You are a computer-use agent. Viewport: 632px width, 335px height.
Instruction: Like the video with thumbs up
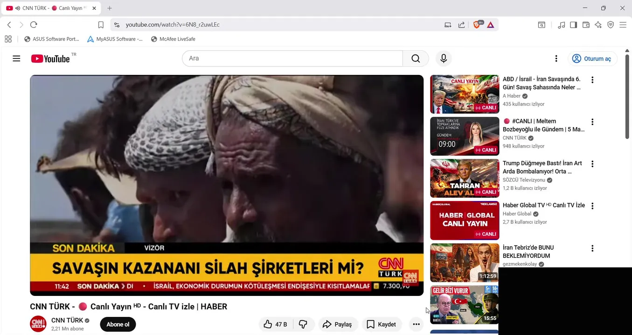point(275,324)
